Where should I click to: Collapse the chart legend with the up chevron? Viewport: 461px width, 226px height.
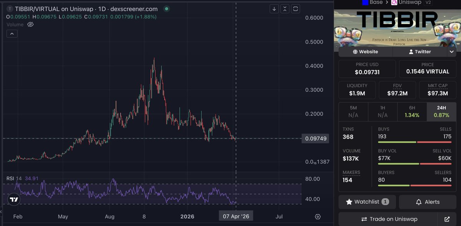click(x=12, y=34)
